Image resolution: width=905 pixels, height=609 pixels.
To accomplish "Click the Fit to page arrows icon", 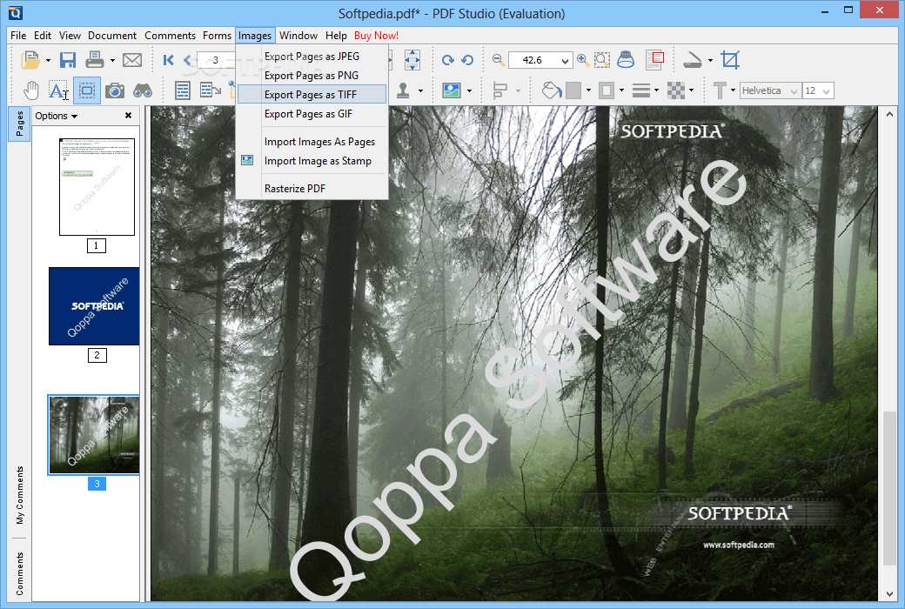I will (x=412, y=60).
